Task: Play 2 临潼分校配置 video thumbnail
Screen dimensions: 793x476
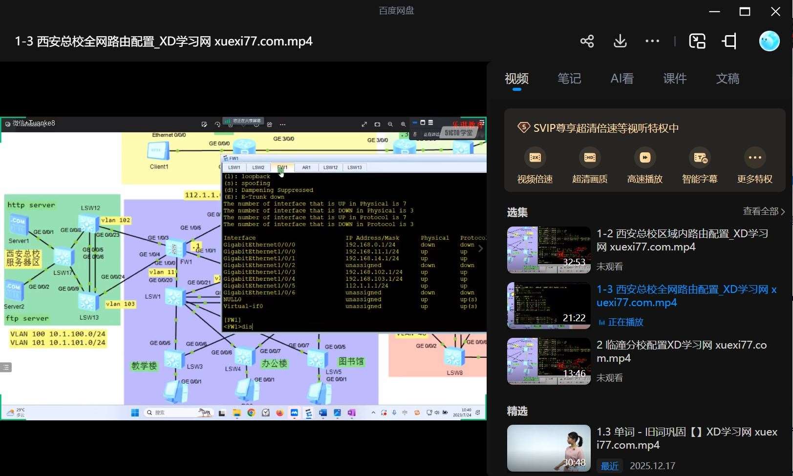Action: pyautogui.click(x=549, y=361)
